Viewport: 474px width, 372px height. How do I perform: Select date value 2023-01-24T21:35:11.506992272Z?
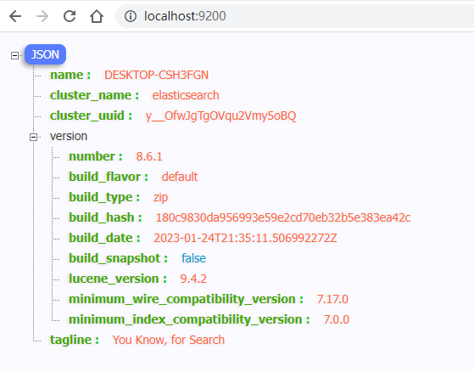(245, 238)
